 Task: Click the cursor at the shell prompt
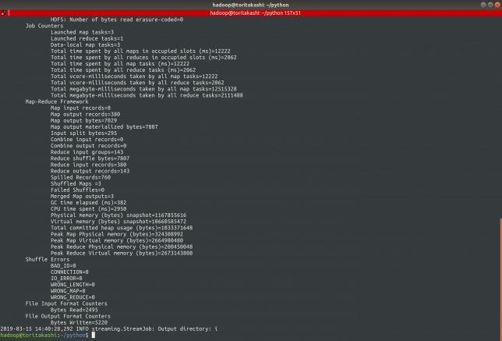pyautogui.click(x=93, y=335)
